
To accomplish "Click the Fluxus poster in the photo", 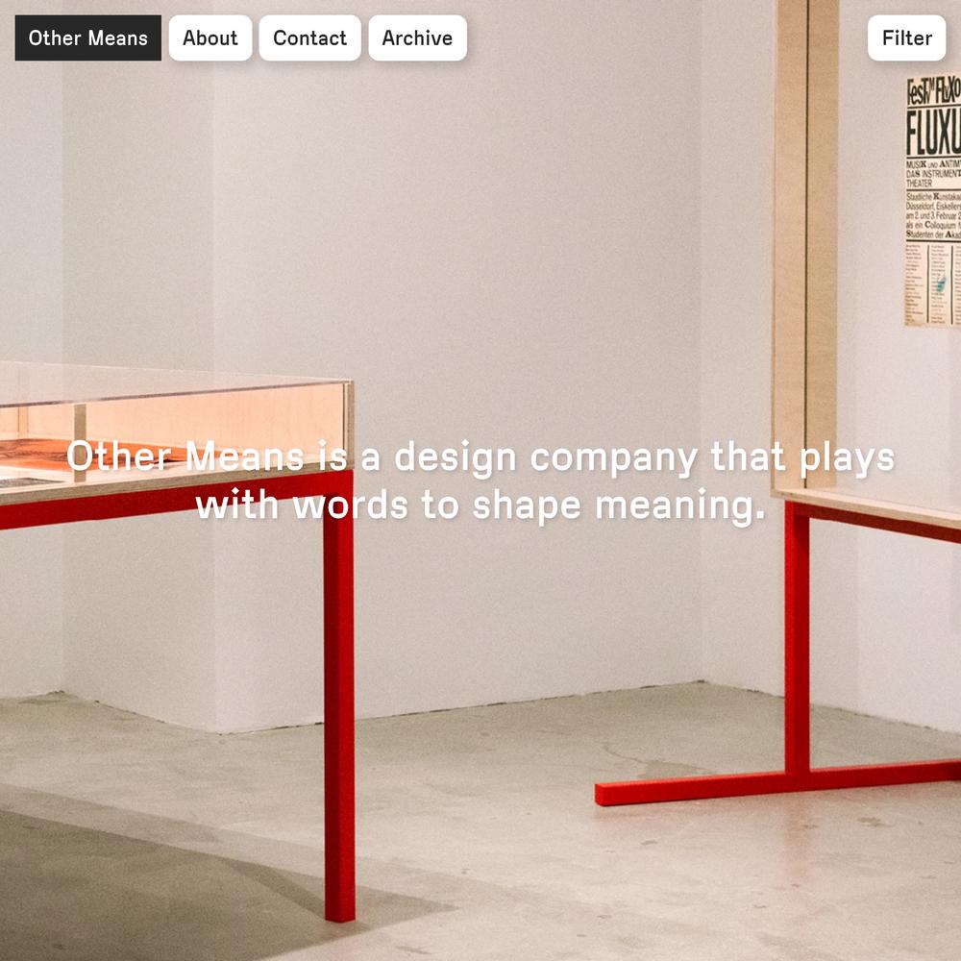I will click(x=933, y=200).
